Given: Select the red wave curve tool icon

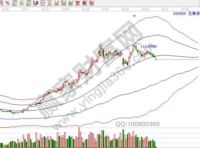Looking at the screenshot, I should 43,3.
